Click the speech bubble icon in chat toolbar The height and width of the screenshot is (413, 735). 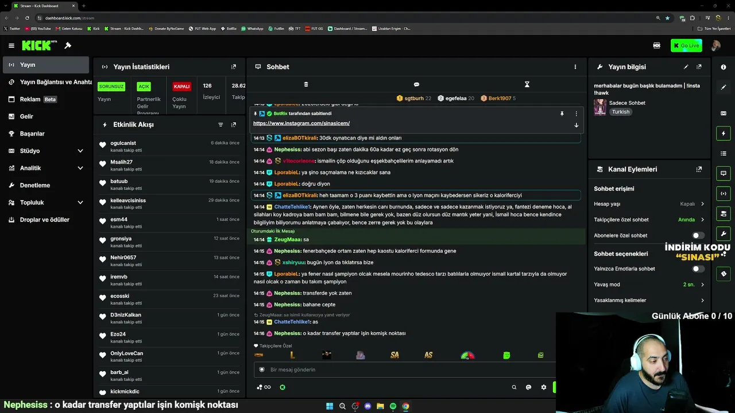pos(416,84)
